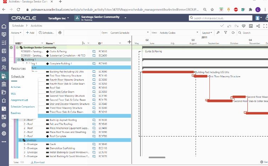Click the redo arrow icon

[236, 26]
